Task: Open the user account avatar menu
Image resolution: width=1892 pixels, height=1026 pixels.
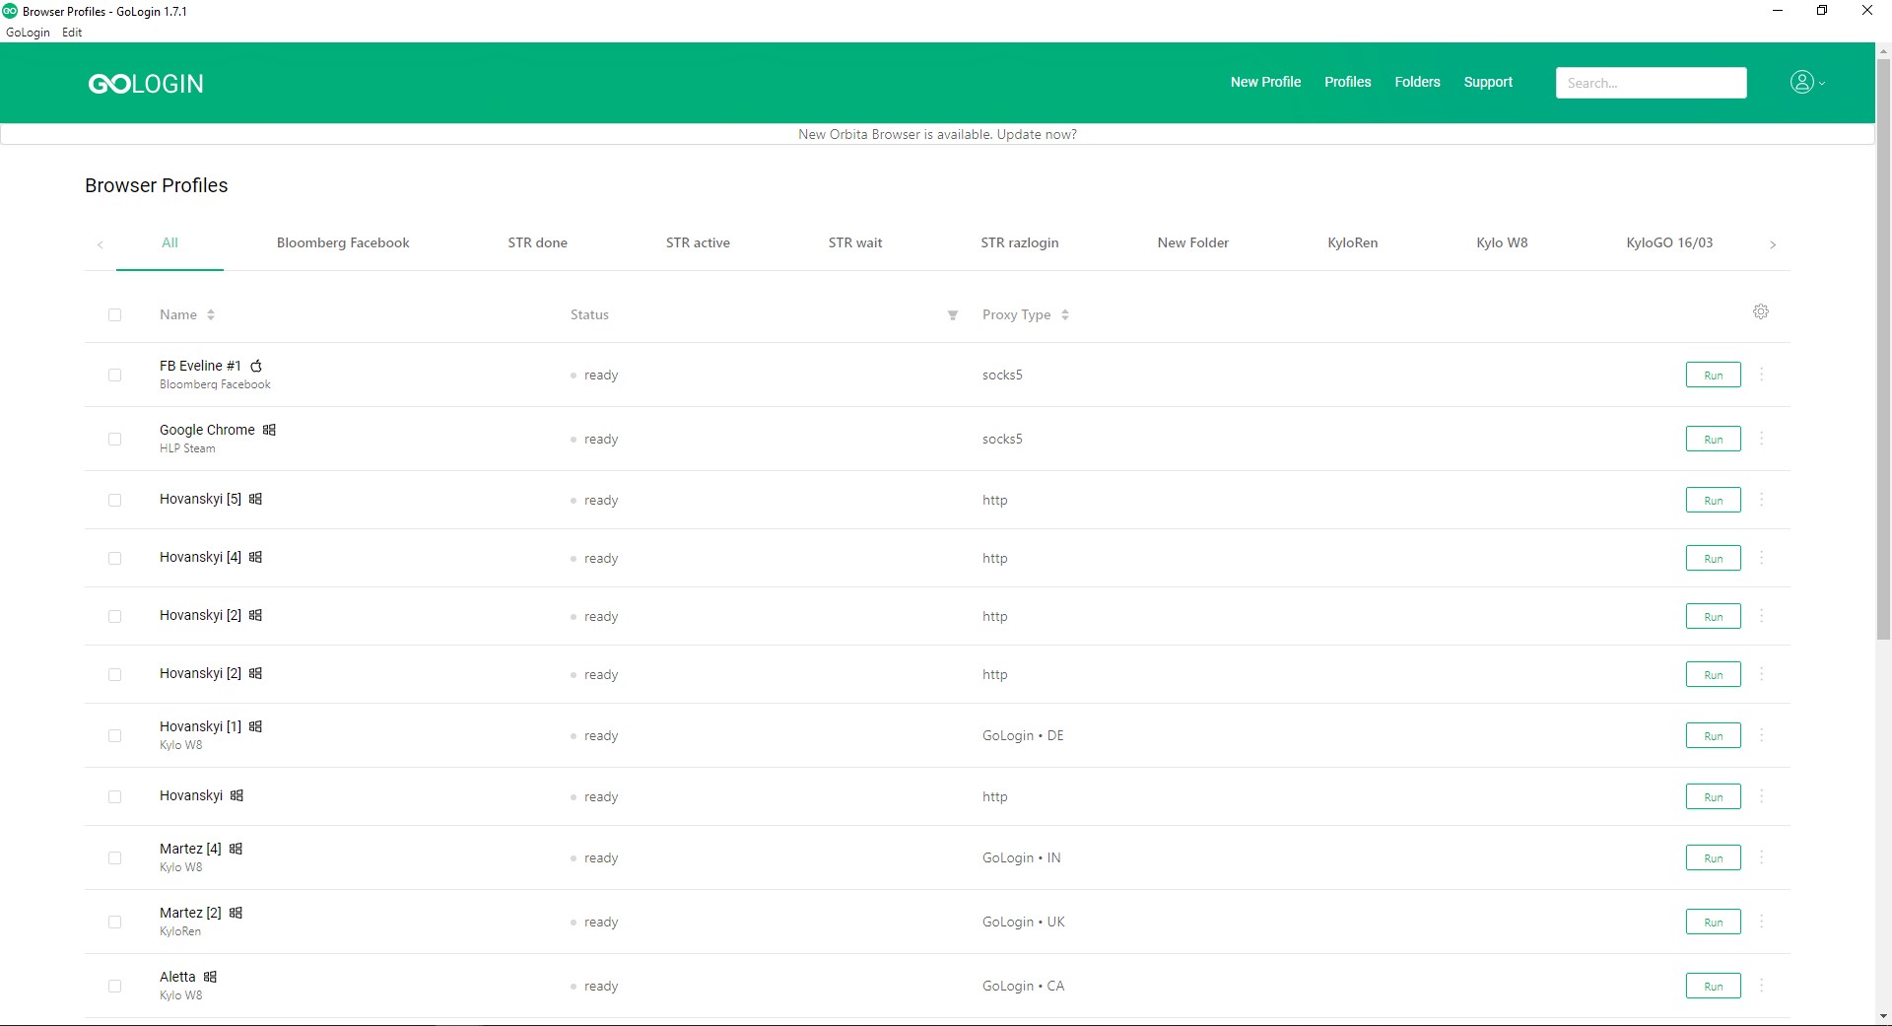Action: click(x=1807, y=83)
